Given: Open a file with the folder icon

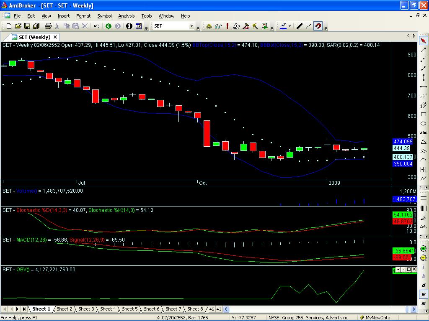Looking at the screenshot, I should [x=18, y=26].
